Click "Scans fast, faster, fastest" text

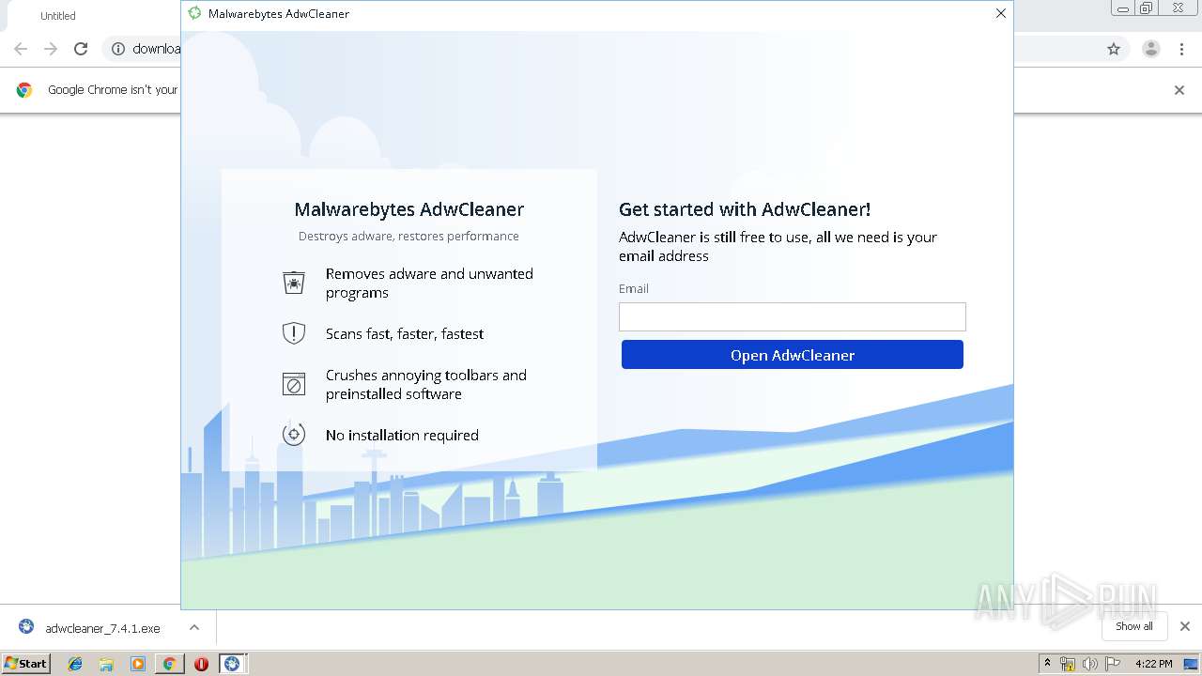point(405,333)
